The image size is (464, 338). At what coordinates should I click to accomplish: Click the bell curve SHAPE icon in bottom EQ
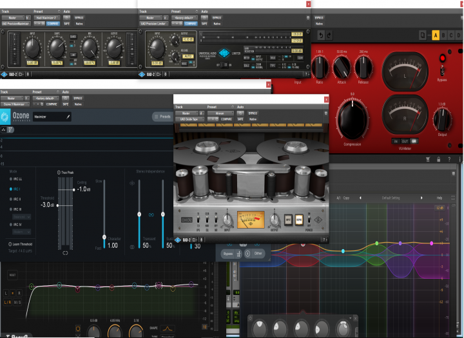point(168,328)
